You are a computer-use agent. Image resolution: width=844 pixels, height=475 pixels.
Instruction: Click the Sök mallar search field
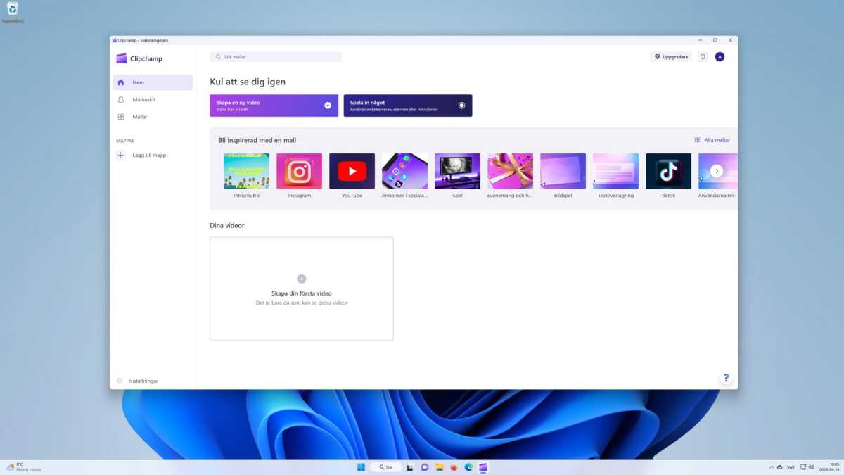point(275,56)
